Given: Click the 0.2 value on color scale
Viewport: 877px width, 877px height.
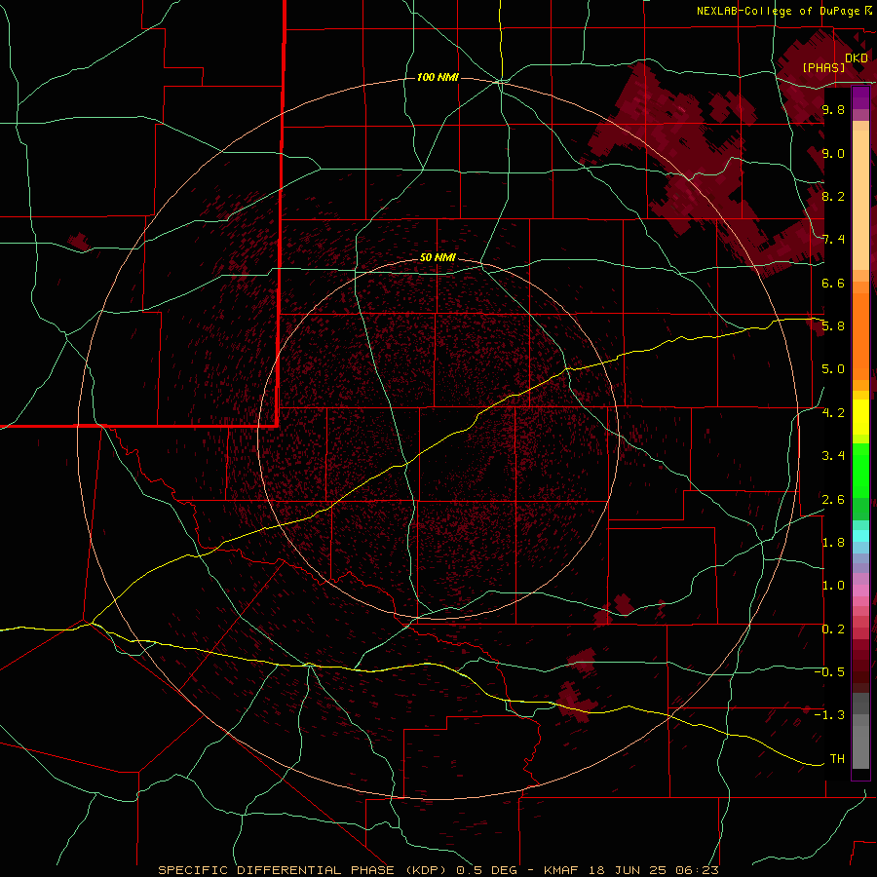Looking at the screenshot, I should coord(833,629).
